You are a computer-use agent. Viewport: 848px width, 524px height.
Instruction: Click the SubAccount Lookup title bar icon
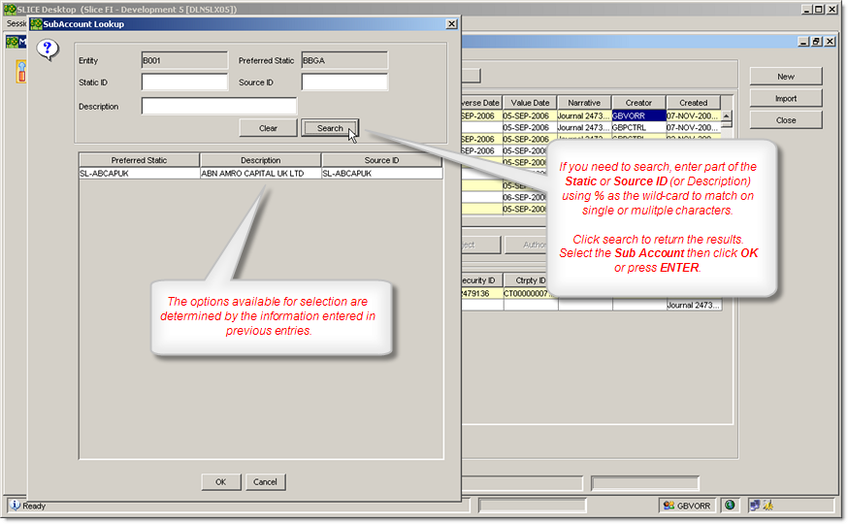[x=36, y=24]
